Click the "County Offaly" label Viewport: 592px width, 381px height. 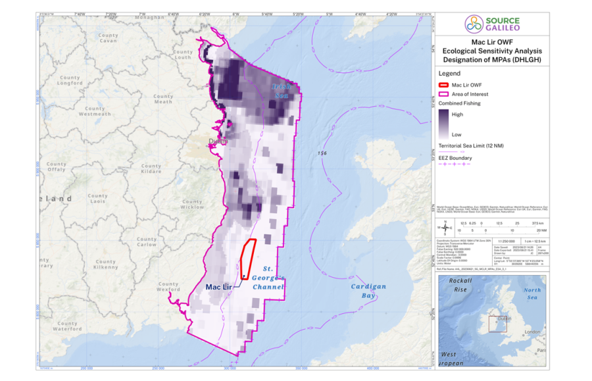click(x=57, y=166)
